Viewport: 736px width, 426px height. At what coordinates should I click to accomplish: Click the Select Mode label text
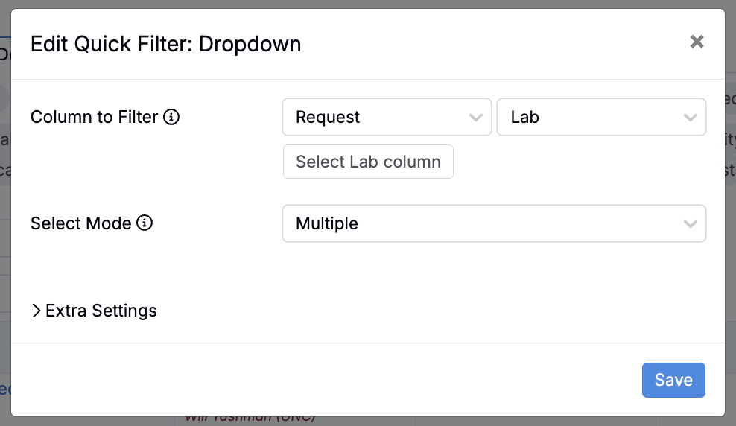[x=80, y=223]
